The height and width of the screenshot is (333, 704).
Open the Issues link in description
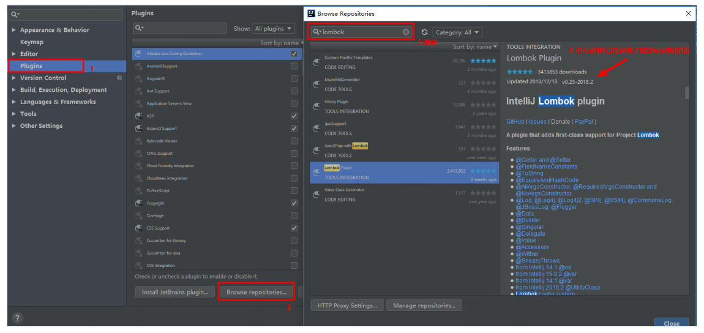point(537,122)
